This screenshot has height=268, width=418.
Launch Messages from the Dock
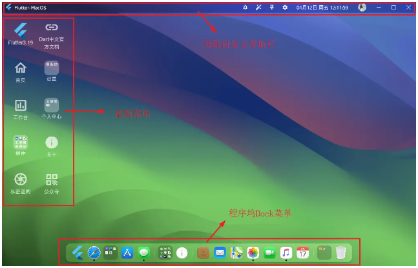(143, 253)
